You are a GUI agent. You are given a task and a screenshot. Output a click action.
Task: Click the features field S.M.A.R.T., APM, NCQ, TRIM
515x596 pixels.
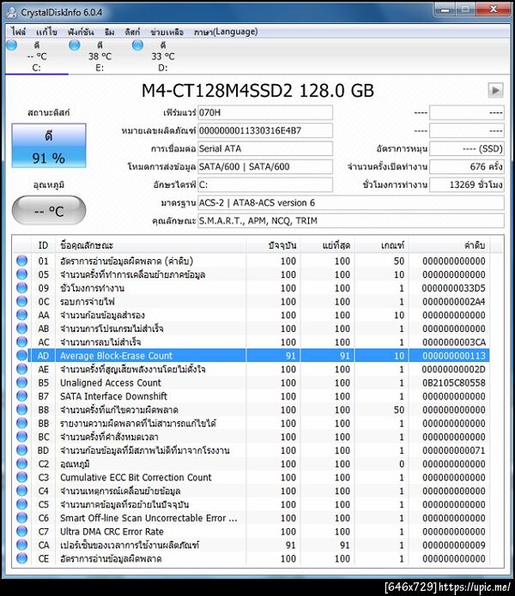click(351, 220)
